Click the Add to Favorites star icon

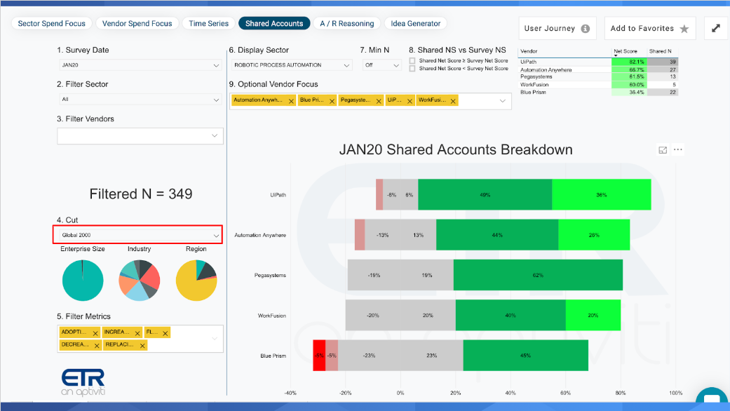[x=684, y=29]
